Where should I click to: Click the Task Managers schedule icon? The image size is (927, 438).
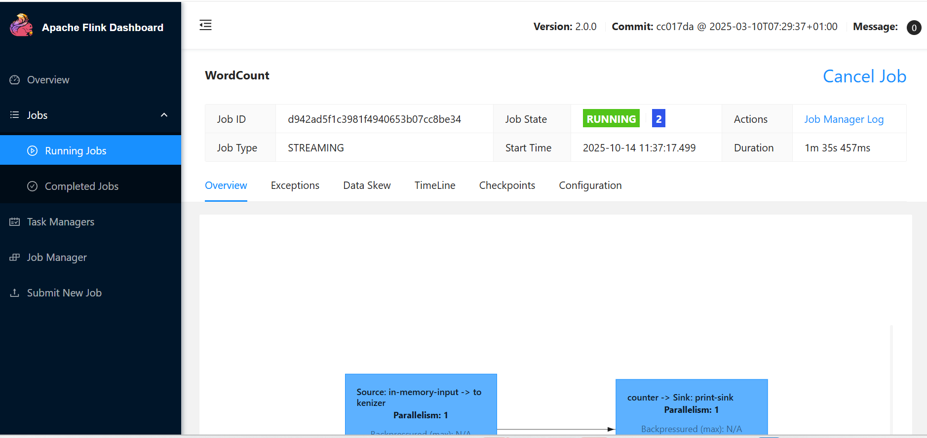pyautogui.click(x=15, y=222)
